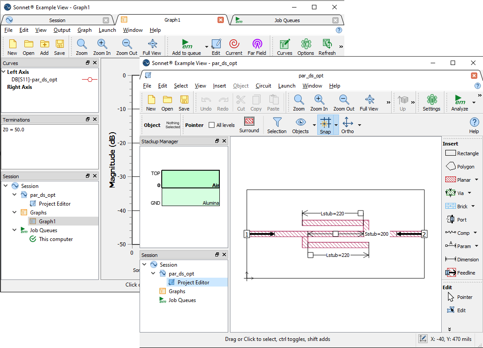Click Zoom In in the par_ds_opt toolbar
483x348 pixels.
click(x=319, y=103)
